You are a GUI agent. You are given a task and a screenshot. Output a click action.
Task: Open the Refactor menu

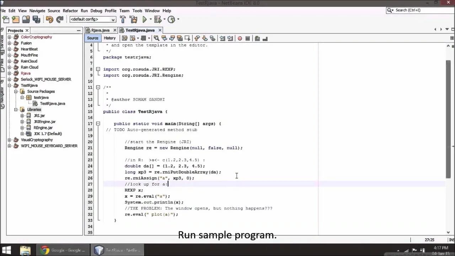pyautogui.click(x=70, y=11)
